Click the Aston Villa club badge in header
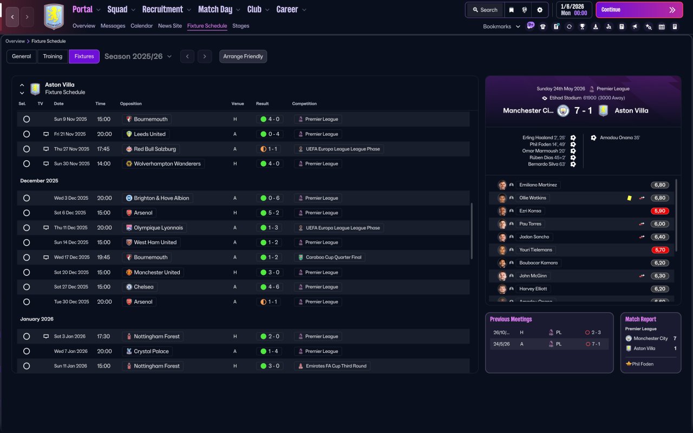 tap(54, 17)
